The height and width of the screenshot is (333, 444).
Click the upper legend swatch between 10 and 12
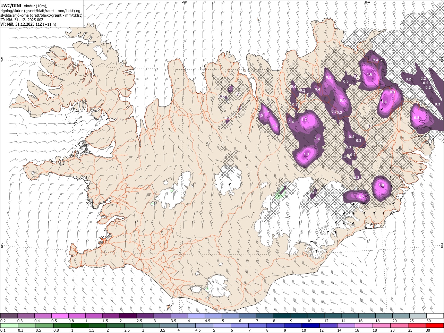point(316,316)
